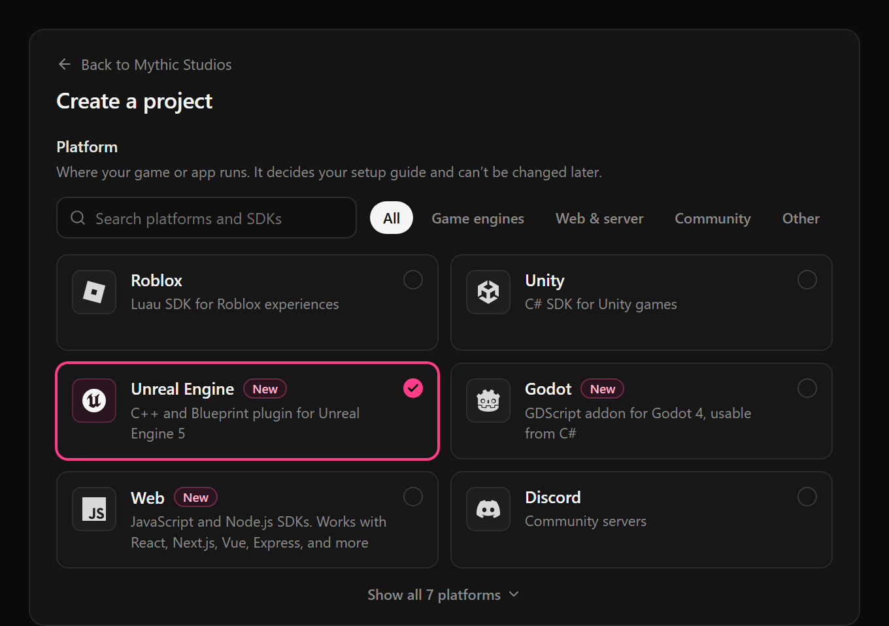Click the C# SDK for Unity games text
The width and height of the screenshot is (889, 626).
pos(601,305)
